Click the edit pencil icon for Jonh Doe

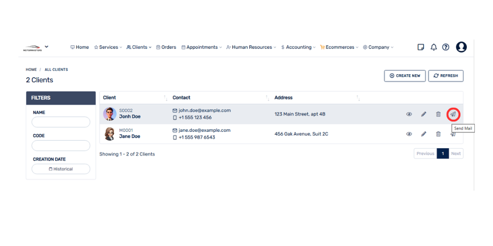[x=423, y=114]
